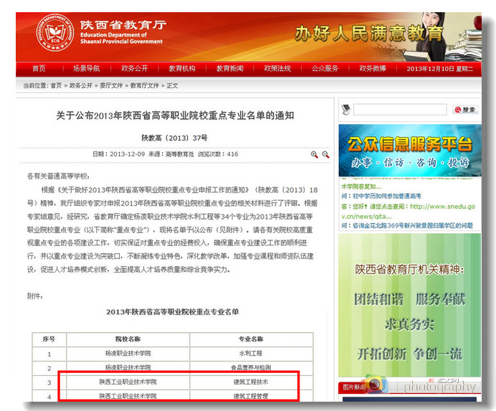This screenshot has width=496, height=411.
Task: Open the 首页 navigation menu item
Action: [x=39, y=69]
